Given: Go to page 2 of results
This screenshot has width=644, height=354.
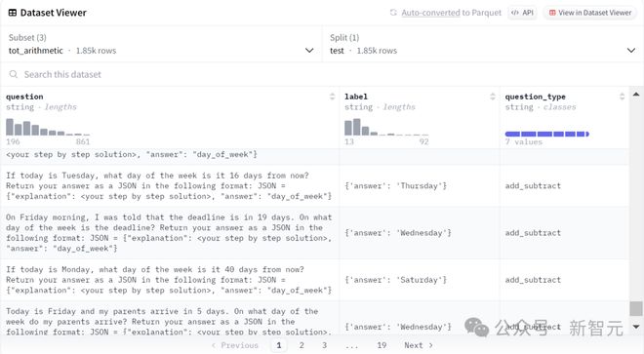Looking at the screenshot, I should pyautogui.click(x=302, y=345).
